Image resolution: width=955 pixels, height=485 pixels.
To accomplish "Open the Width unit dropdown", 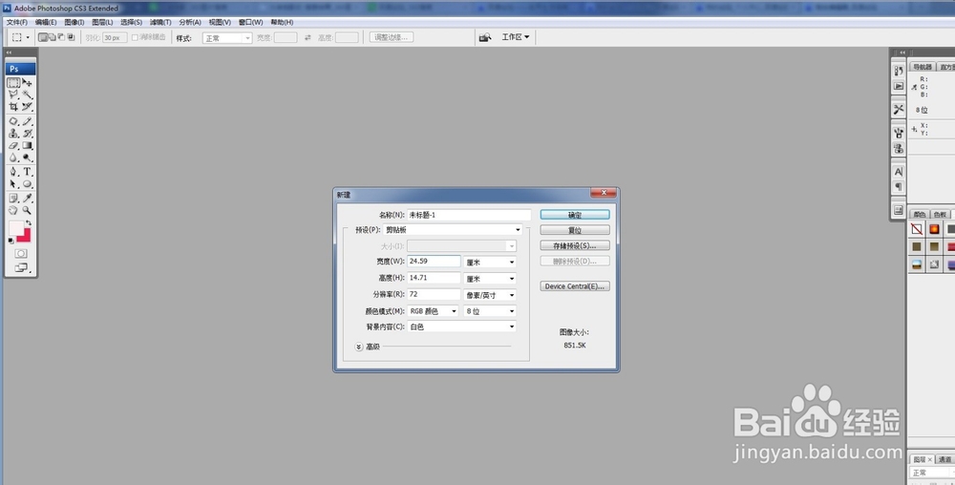I will (x=490, y=263).
